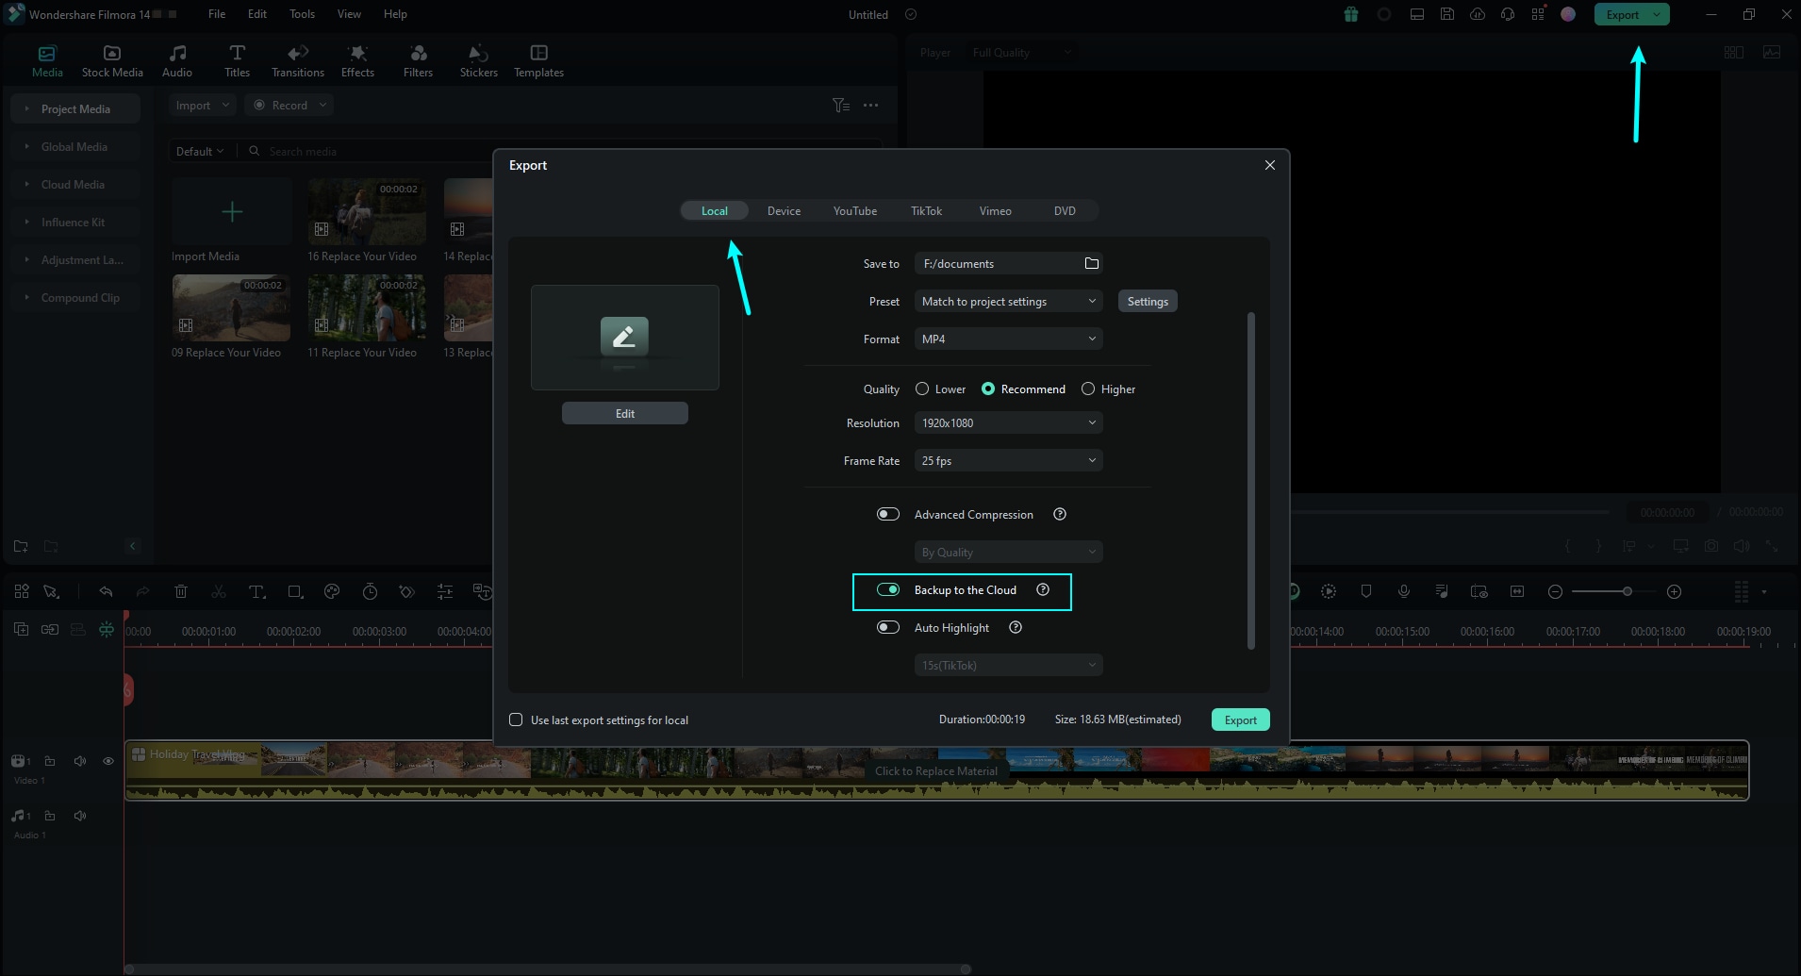The height and width of the screenshot is (976, 1801).
Task: Click the Export button in the dialog
Action: click(x=1240, y=720)
